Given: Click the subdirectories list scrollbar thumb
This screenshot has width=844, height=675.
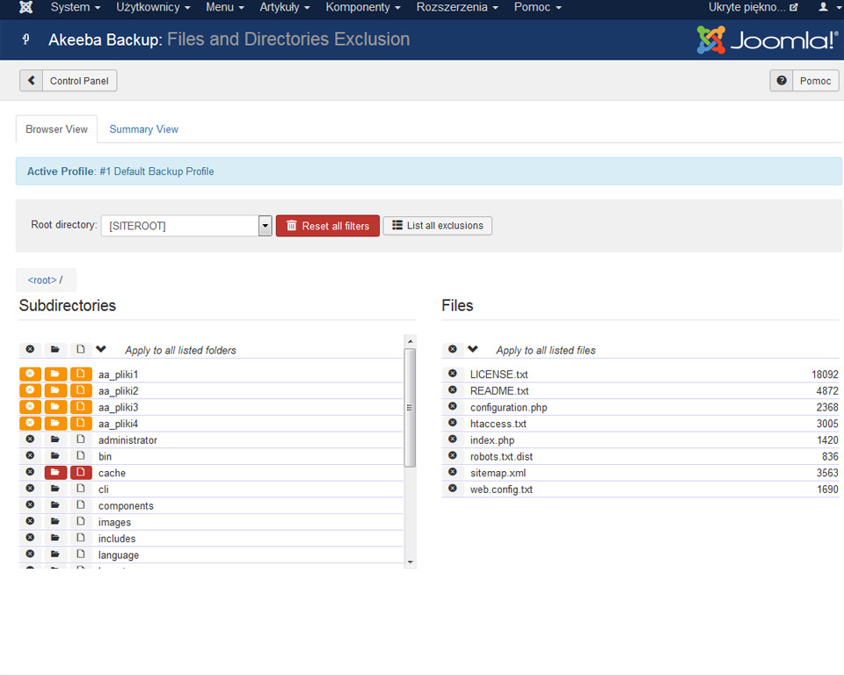Looking at the screenshot, I should (x=410, y=408).
